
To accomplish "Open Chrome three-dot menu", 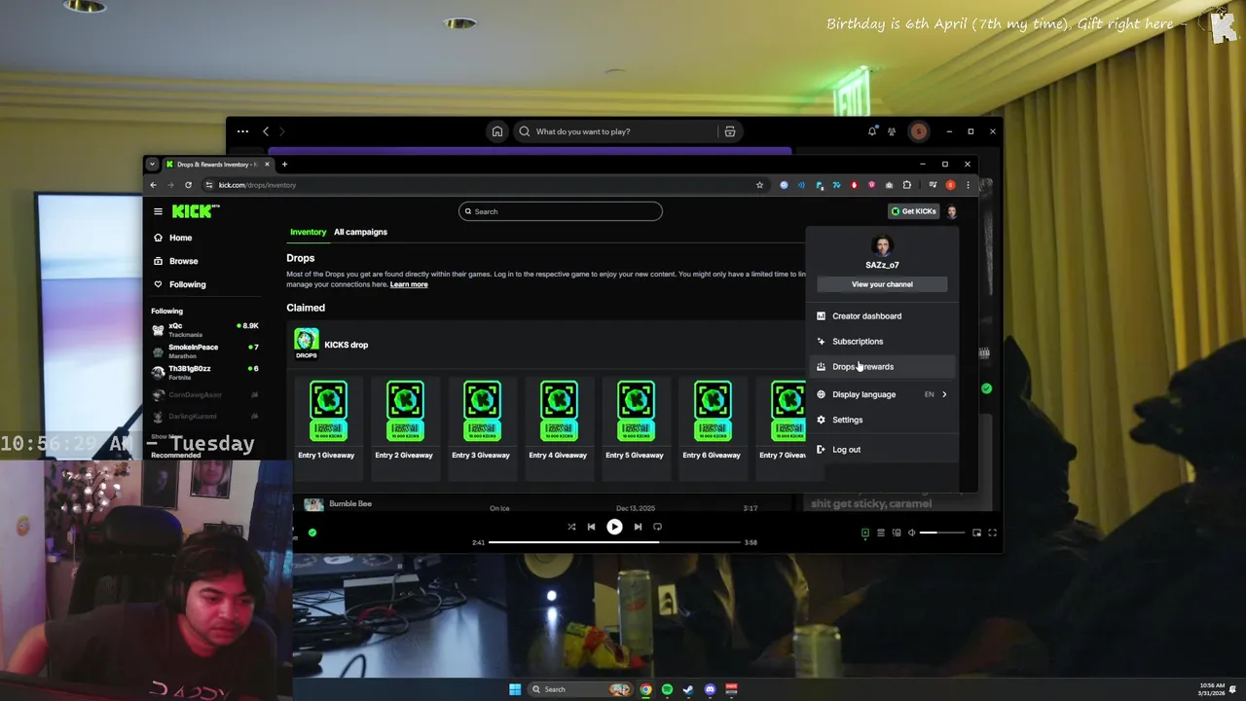I will pyautogui.click(x=968, y=185).
